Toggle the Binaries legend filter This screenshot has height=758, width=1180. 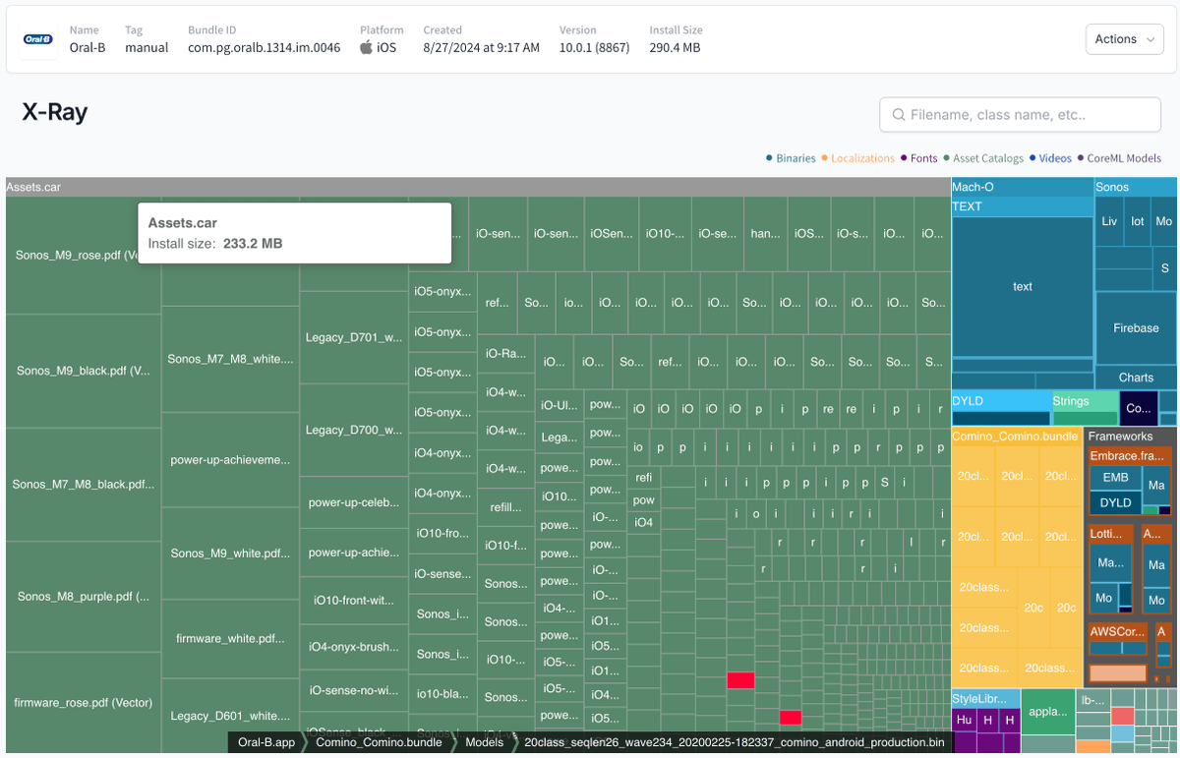click(792, 158)
